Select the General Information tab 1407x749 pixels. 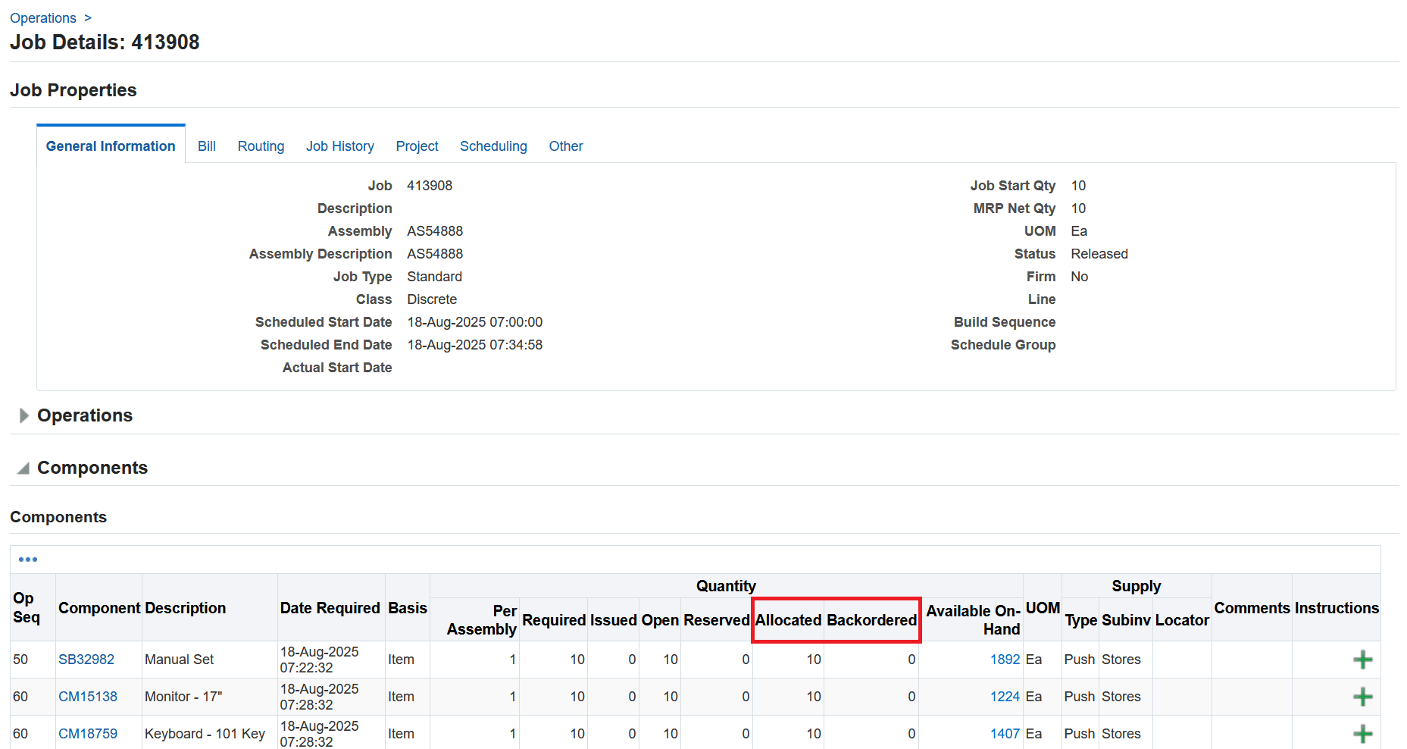[110, 146]
